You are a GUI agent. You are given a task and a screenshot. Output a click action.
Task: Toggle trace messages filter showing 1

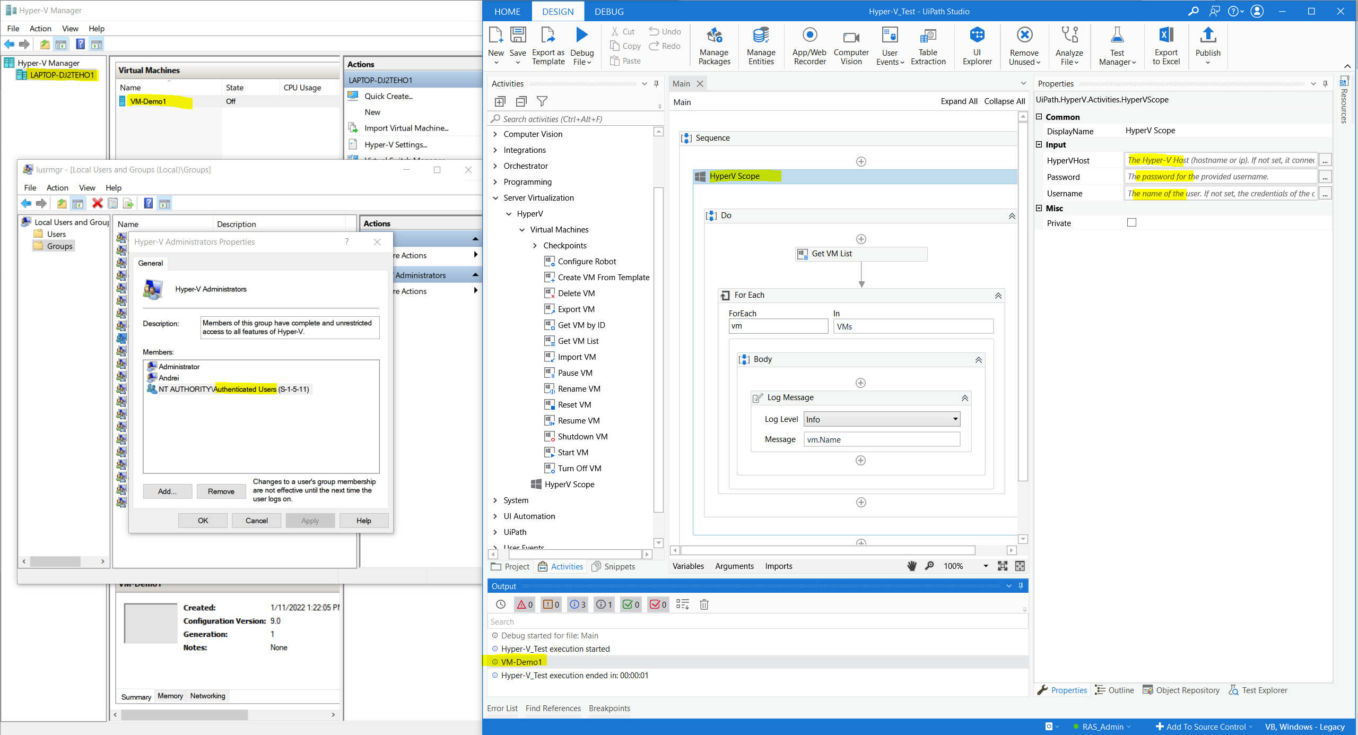point(604,604)
